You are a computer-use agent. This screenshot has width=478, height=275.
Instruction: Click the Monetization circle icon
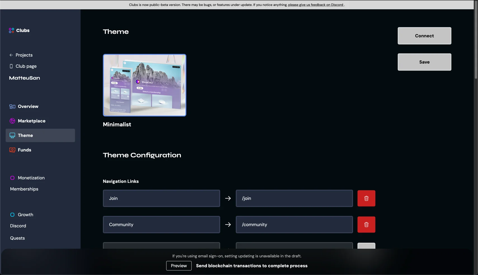pos(12,178)
